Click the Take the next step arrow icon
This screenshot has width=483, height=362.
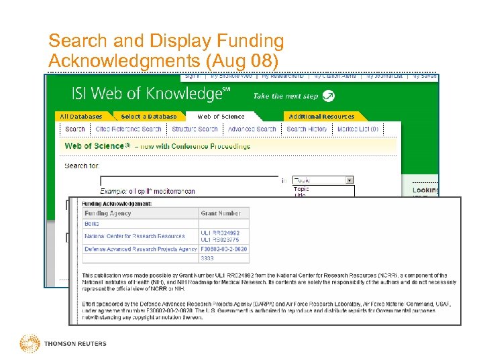tap(328, 96)
